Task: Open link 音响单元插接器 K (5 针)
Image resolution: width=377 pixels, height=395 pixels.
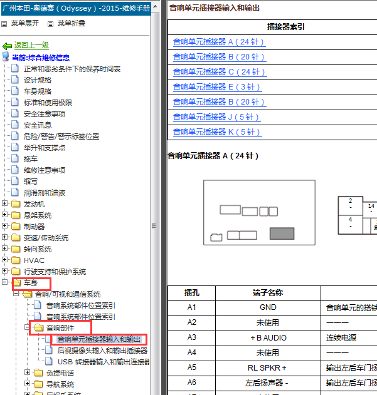Action: click(x=216, y=132)
